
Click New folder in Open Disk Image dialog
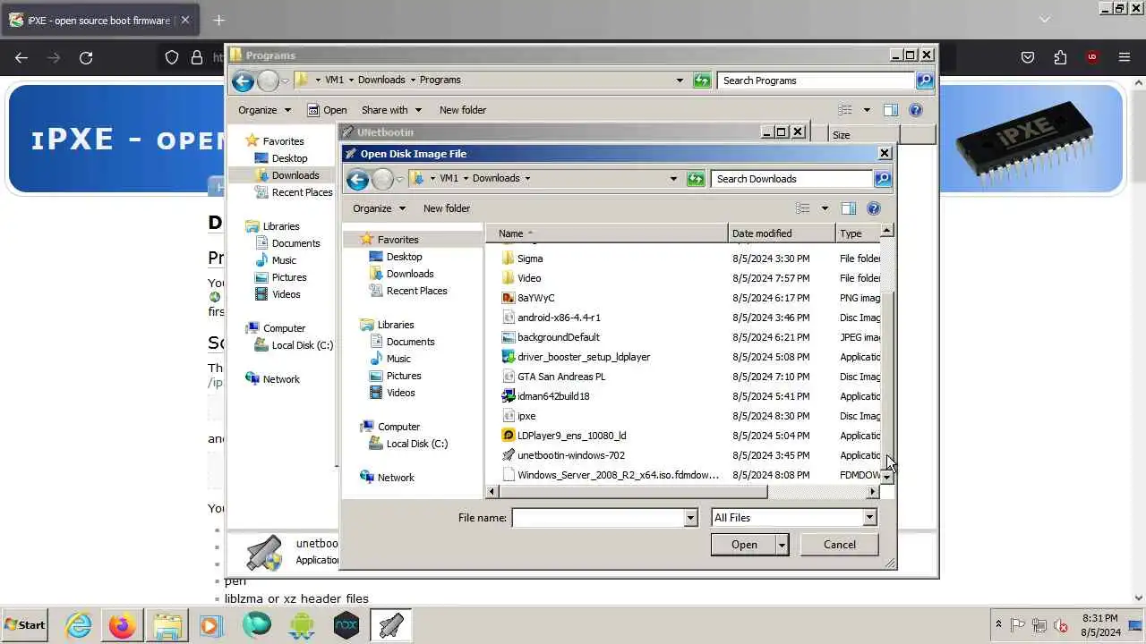pyautogui.click(x=447, y=208)
